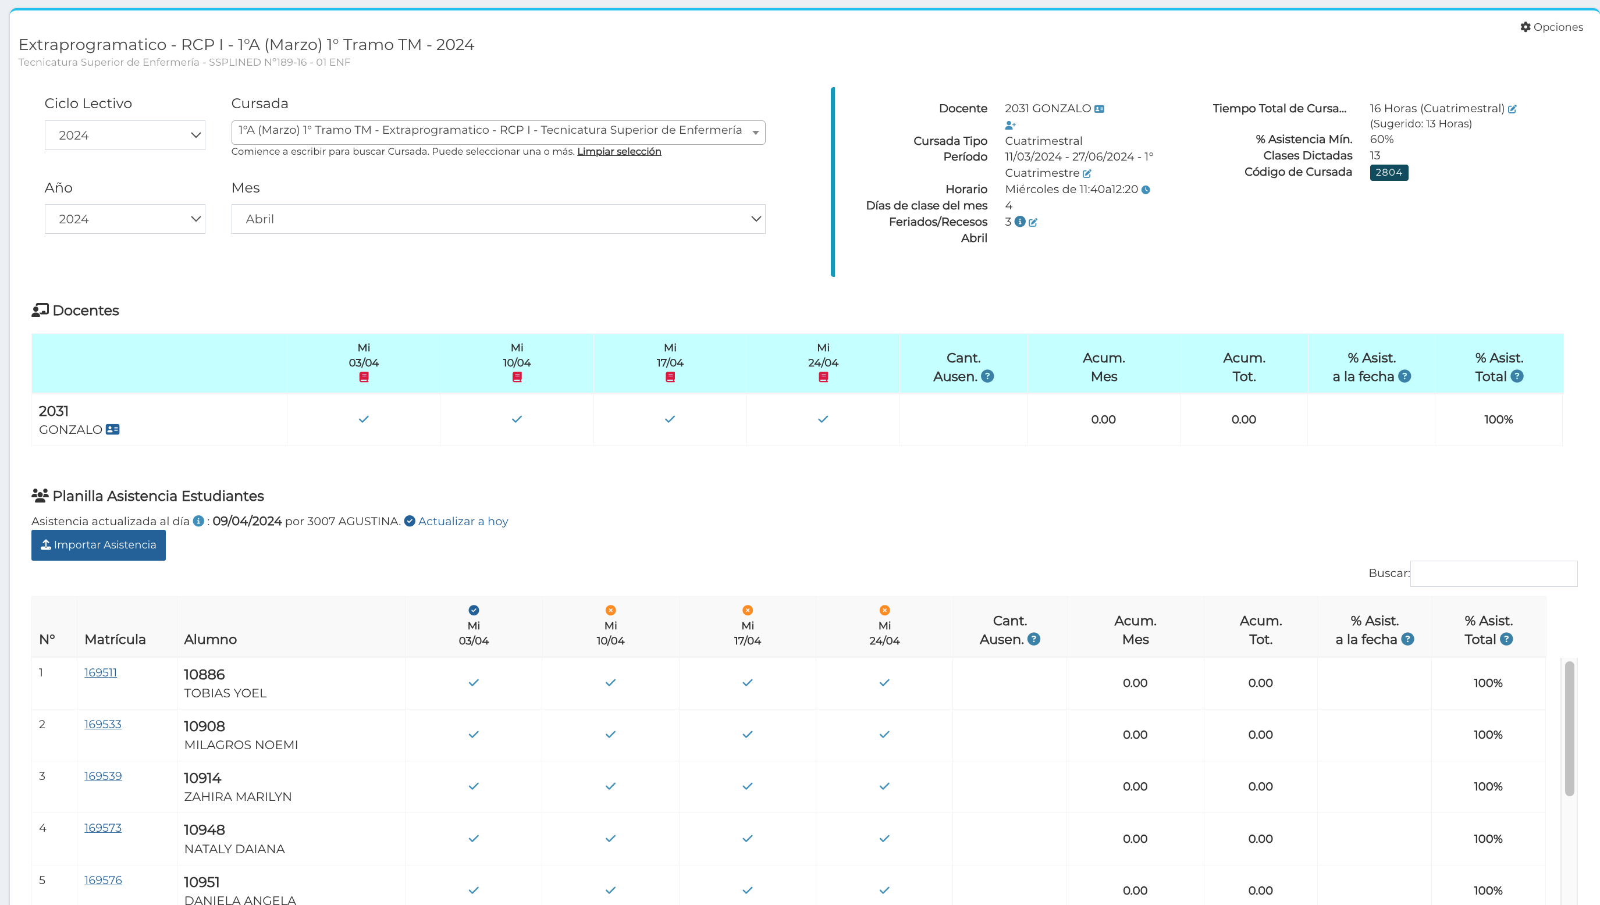
Task: Toggle the orange status icon above Mi 24/04
Action: pyautogui.click(x=884, y=610)
